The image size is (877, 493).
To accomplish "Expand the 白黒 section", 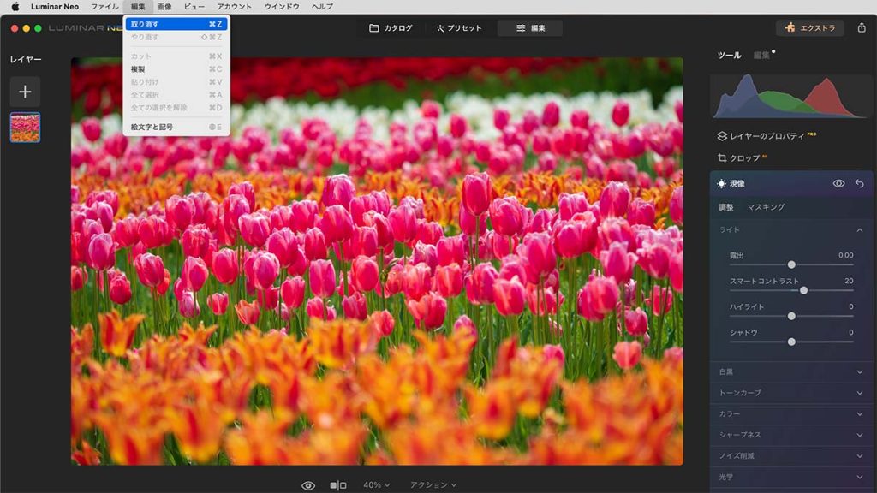I will (x=790, y=371).
